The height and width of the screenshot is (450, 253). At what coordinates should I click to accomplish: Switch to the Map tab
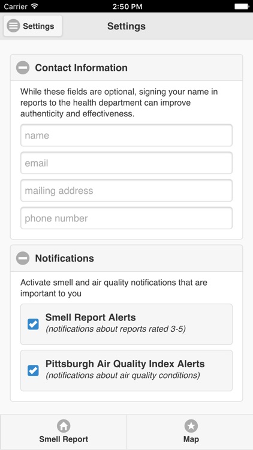click(190, 432)
